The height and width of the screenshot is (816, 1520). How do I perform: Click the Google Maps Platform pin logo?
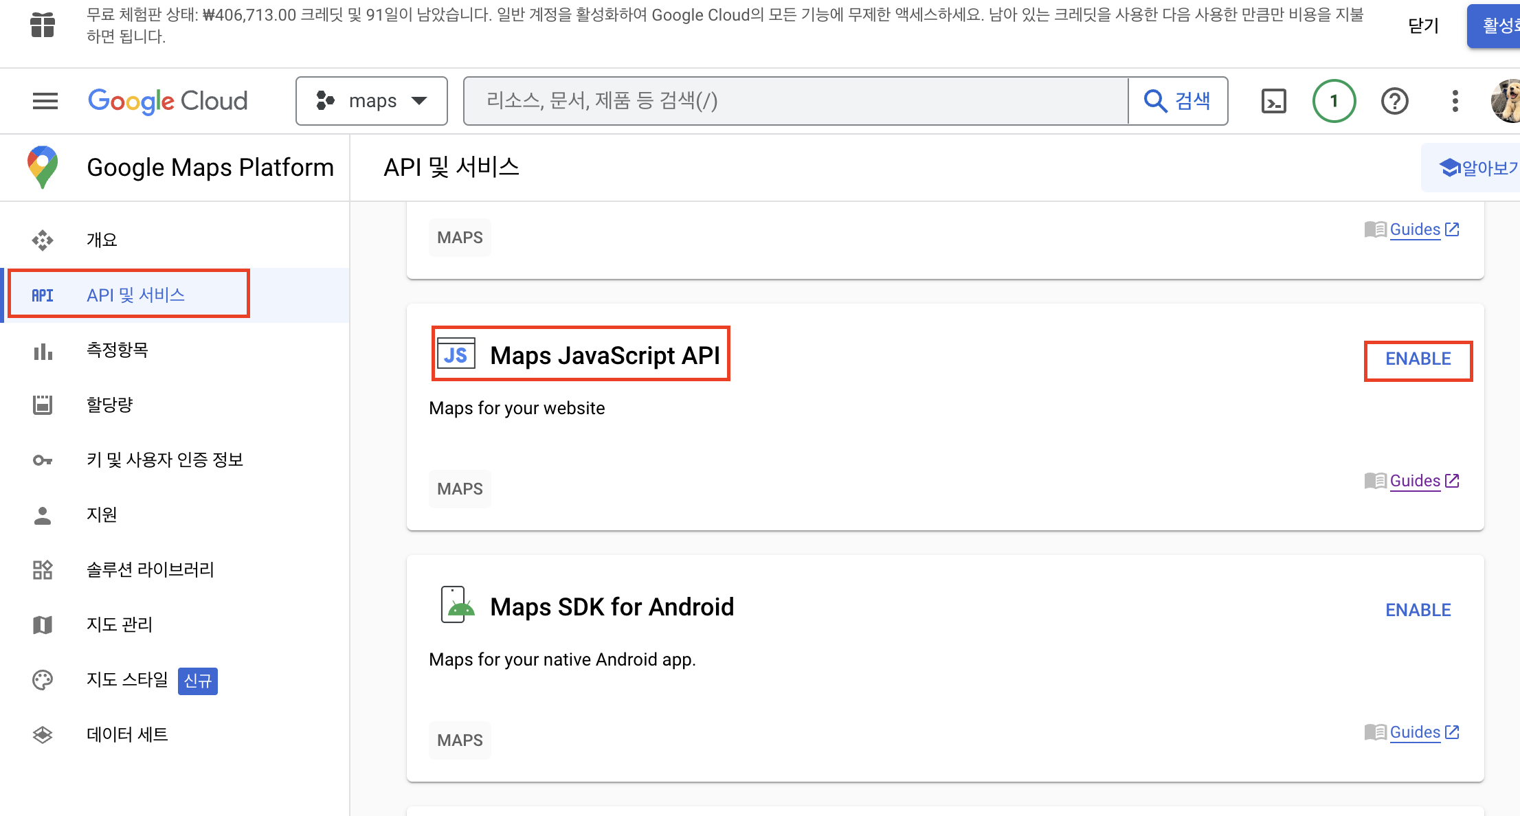43,167
